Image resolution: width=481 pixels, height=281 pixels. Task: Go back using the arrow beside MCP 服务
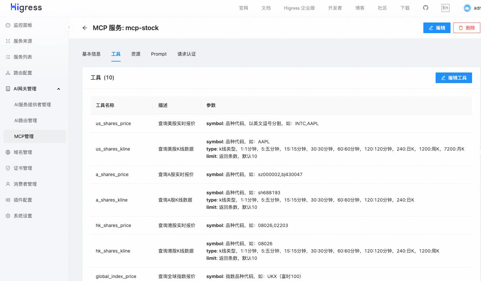click(85, 28)
